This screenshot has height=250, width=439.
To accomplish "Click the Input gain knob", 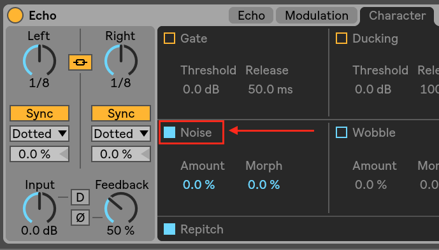I will point(40,209).
